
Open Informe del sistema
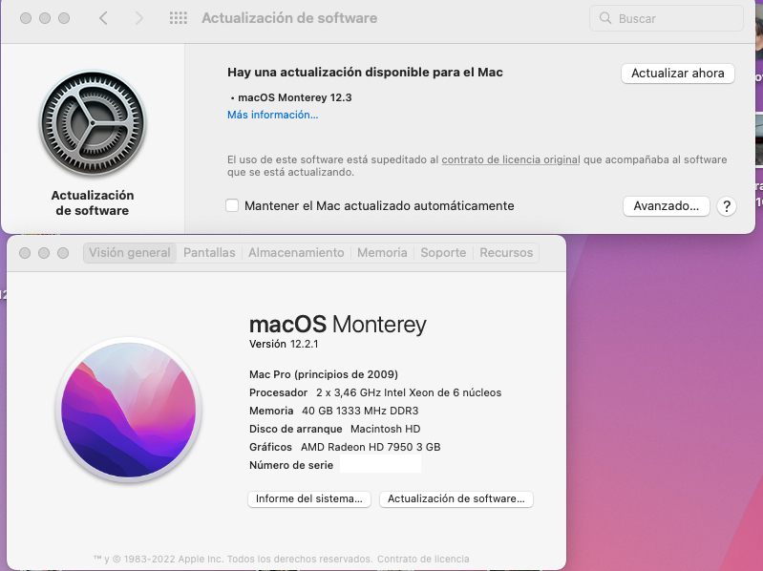coord(309,499)
